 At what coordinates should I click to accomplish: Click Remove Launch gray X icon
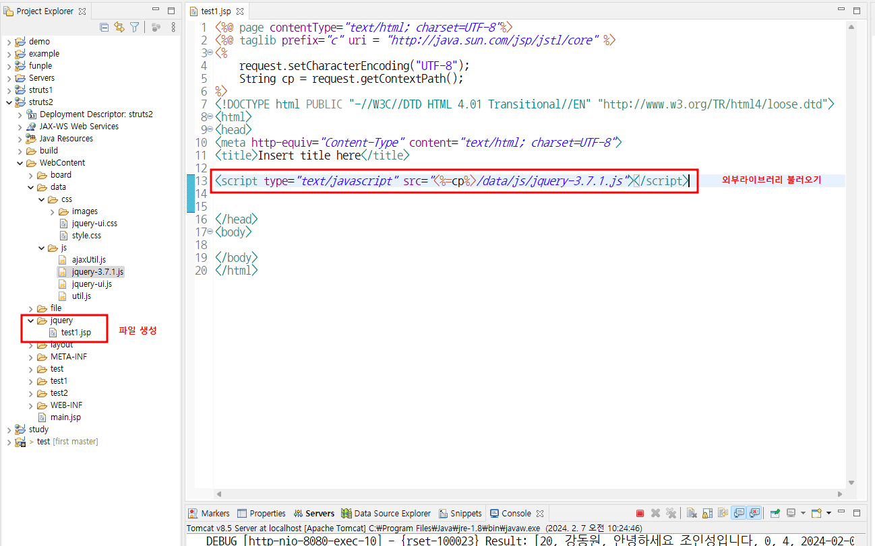655,513
